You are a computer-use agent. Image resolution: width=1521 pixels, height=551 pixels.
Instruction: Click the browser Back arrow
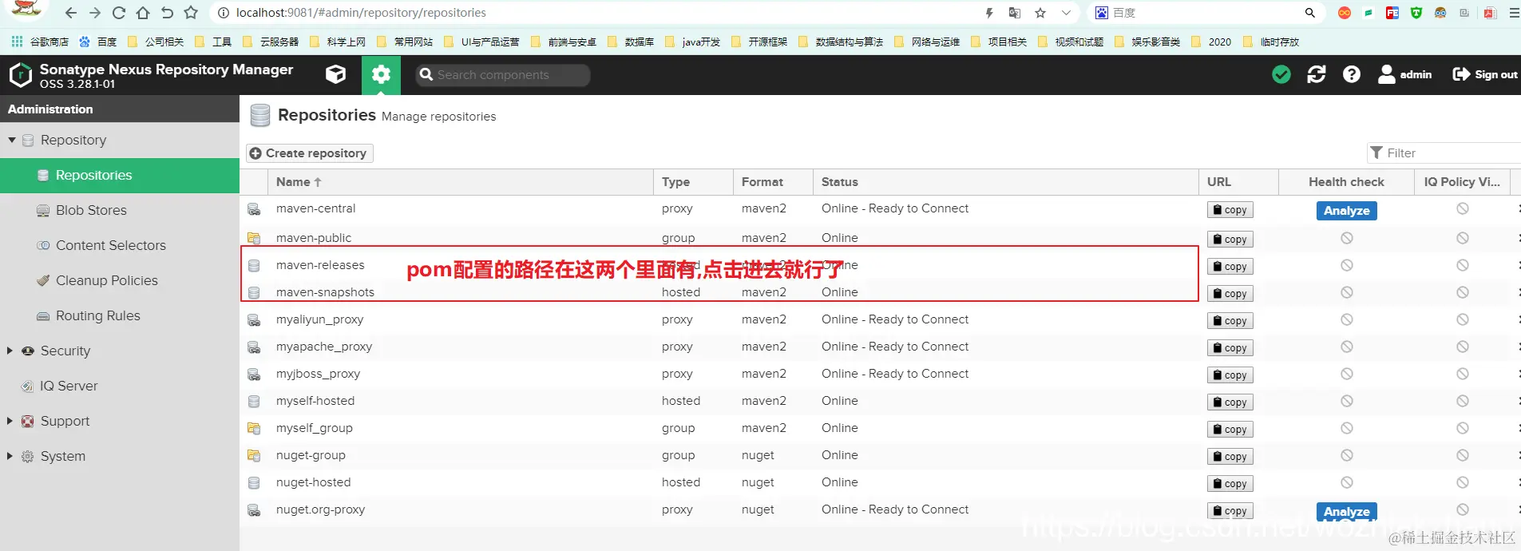click(71, 13)
